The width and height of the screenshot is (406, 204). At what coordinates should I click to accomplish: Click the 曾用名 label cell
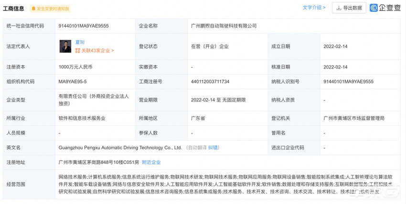(294, 133)
